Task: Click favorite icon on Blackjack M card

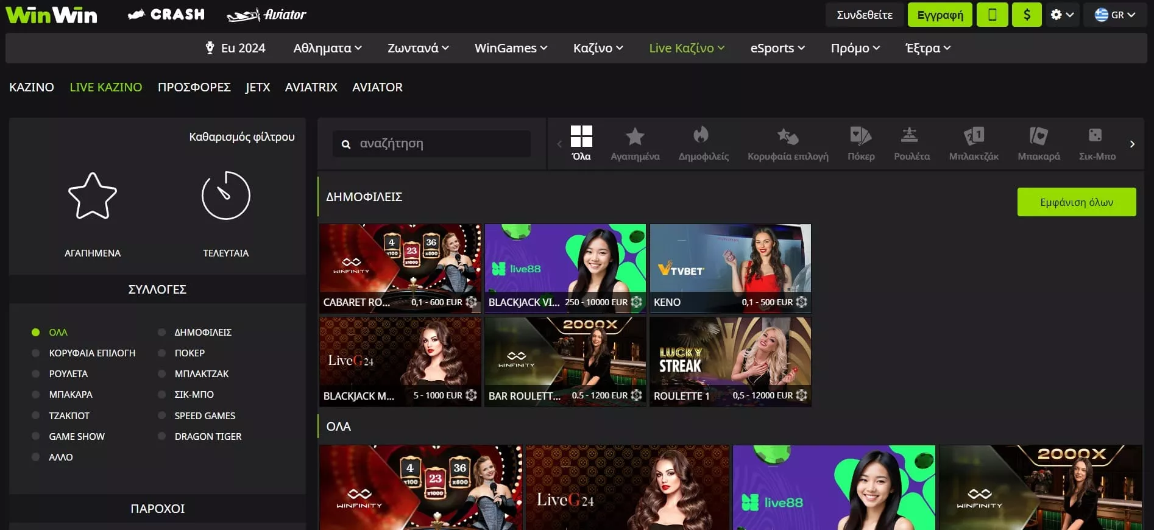Action: [x=471, y=395]
